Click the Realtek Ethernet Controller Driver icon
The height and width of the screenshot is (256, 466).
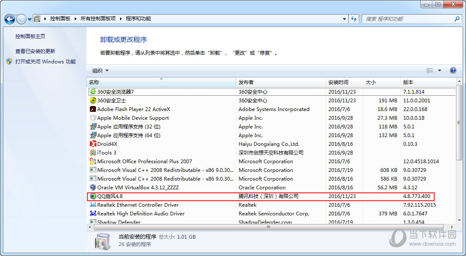(93, 205)
